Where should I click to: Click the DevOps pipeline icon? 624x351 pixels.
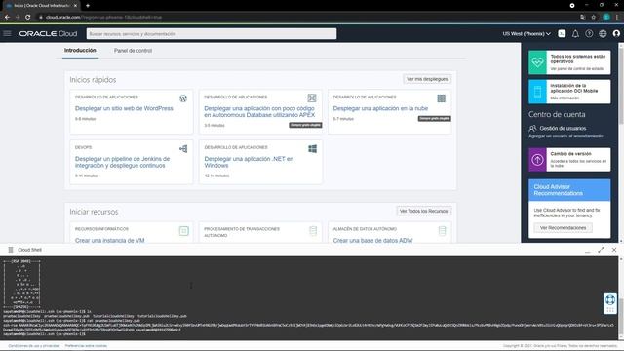point(183,149)
